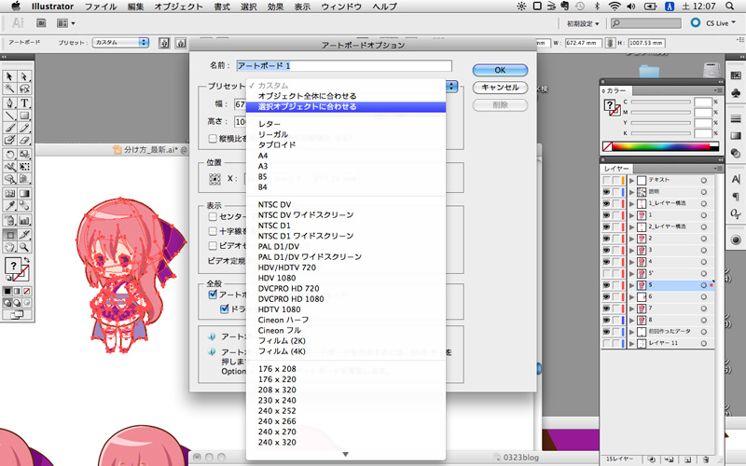Viewport: 746px width, 466px height.
Task: Toggle visibility of layer 1_レイヤー構造
Action: tap(606, 203)
